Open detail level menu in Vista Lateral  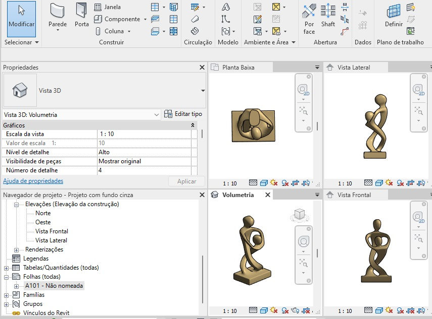(368, 183)
